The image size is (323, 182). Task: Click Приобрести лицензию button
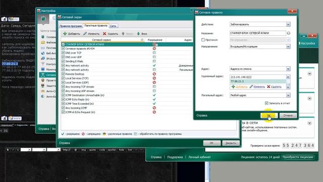click(298, 157)
